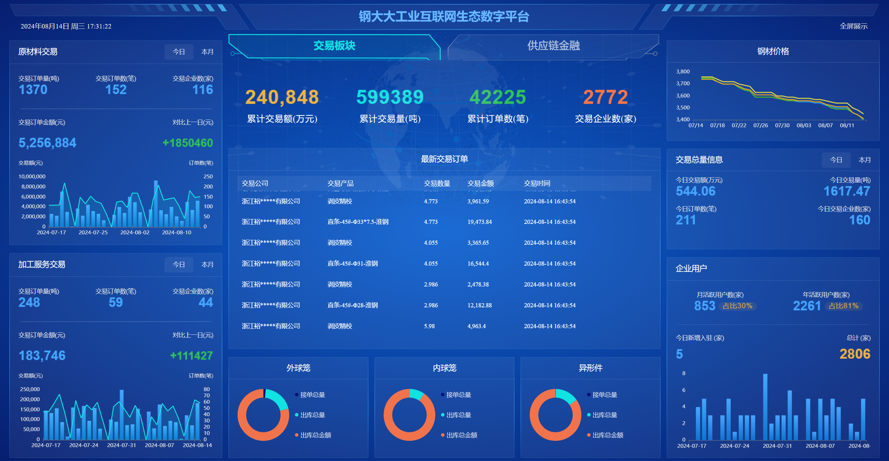Click 原材料交易 订单量 value 1370

33,90
